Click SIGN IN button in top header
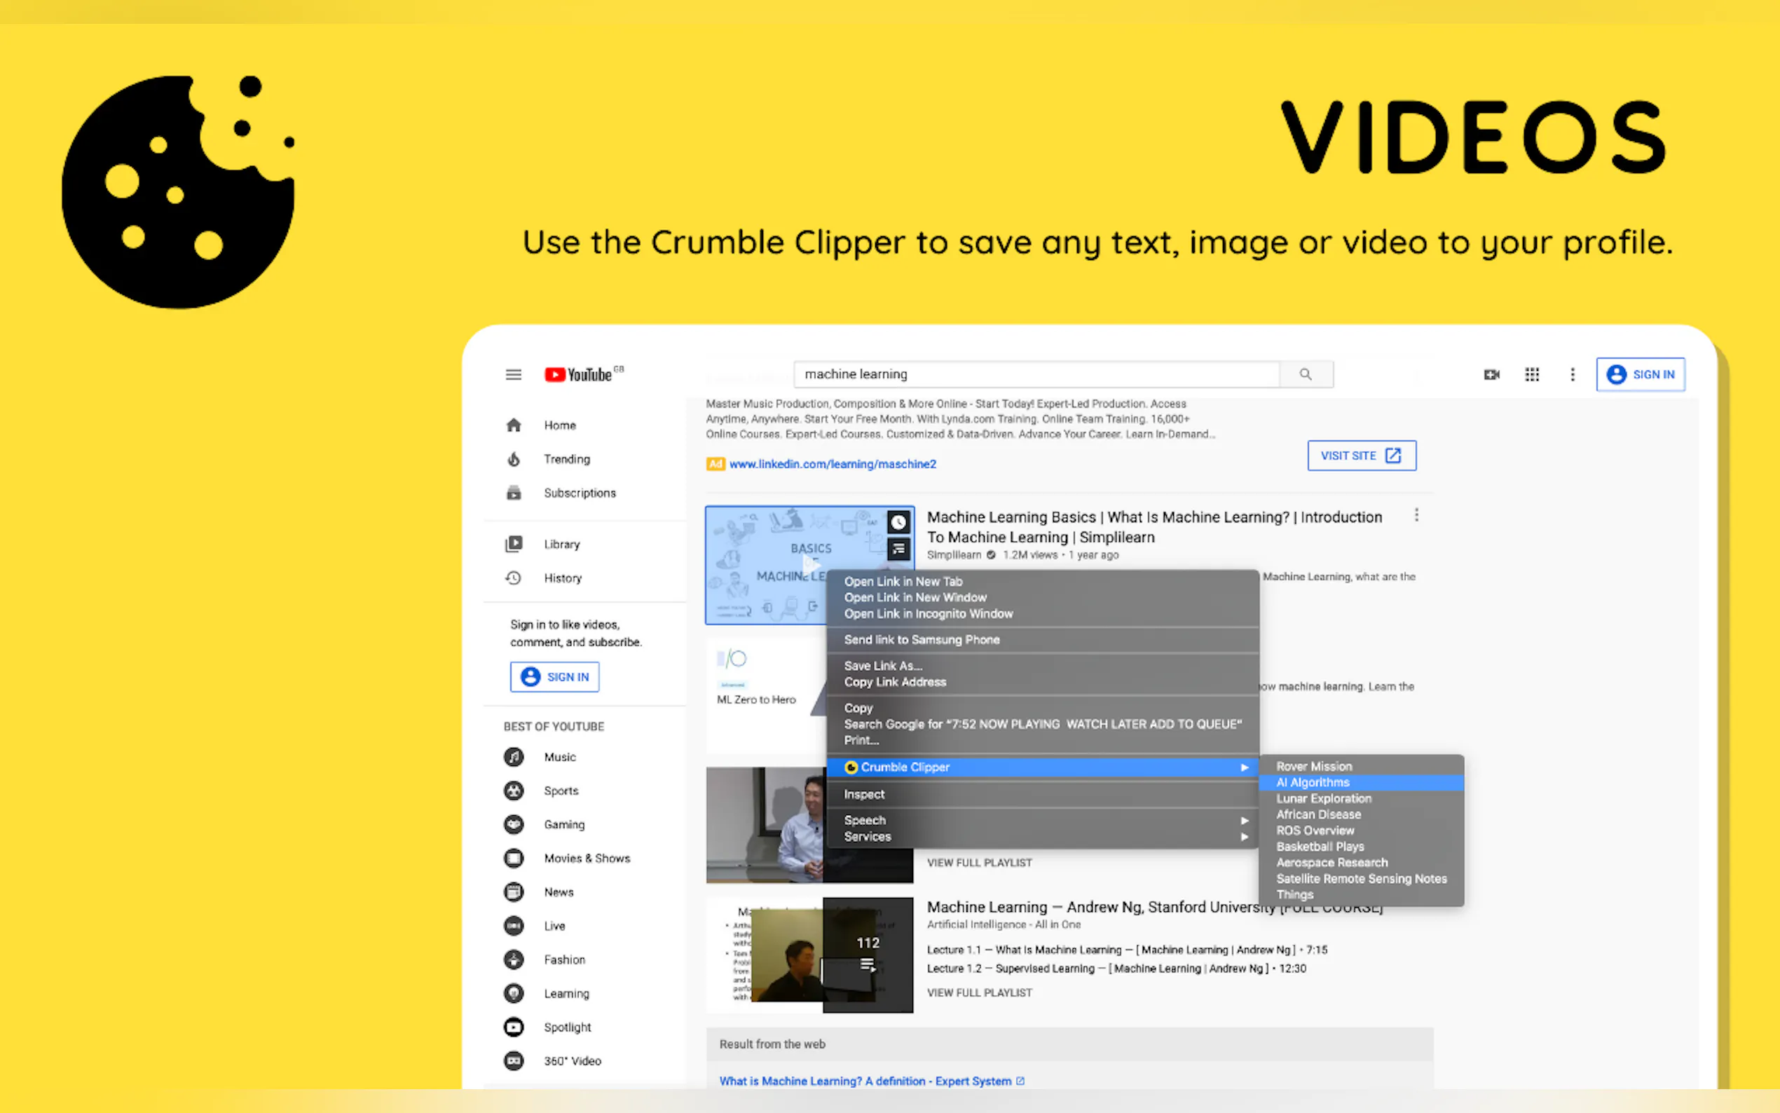Image resolution: width=1780 pixels, height=1113 pixels. click(1640, 375)
